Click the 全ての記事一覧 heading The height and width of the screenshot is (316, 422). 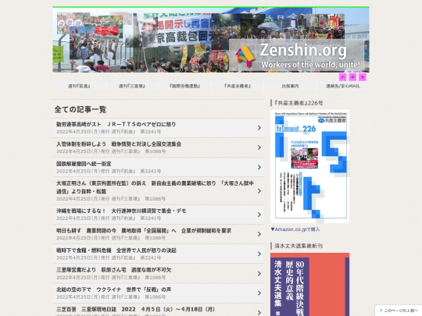coord(80,109)
